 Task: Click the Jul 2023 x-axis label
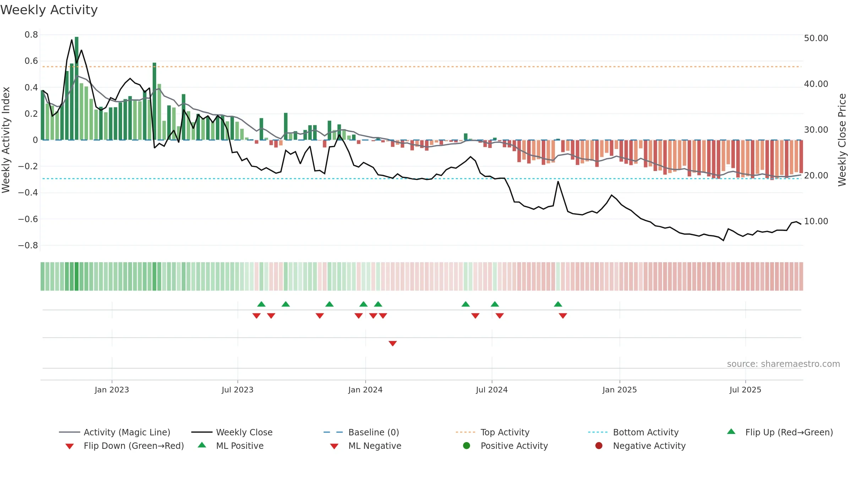(x=237, y=390)
